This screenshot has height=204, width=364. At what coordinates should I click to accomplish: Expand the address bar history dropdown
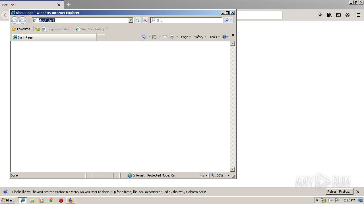[x=131, y=20]
